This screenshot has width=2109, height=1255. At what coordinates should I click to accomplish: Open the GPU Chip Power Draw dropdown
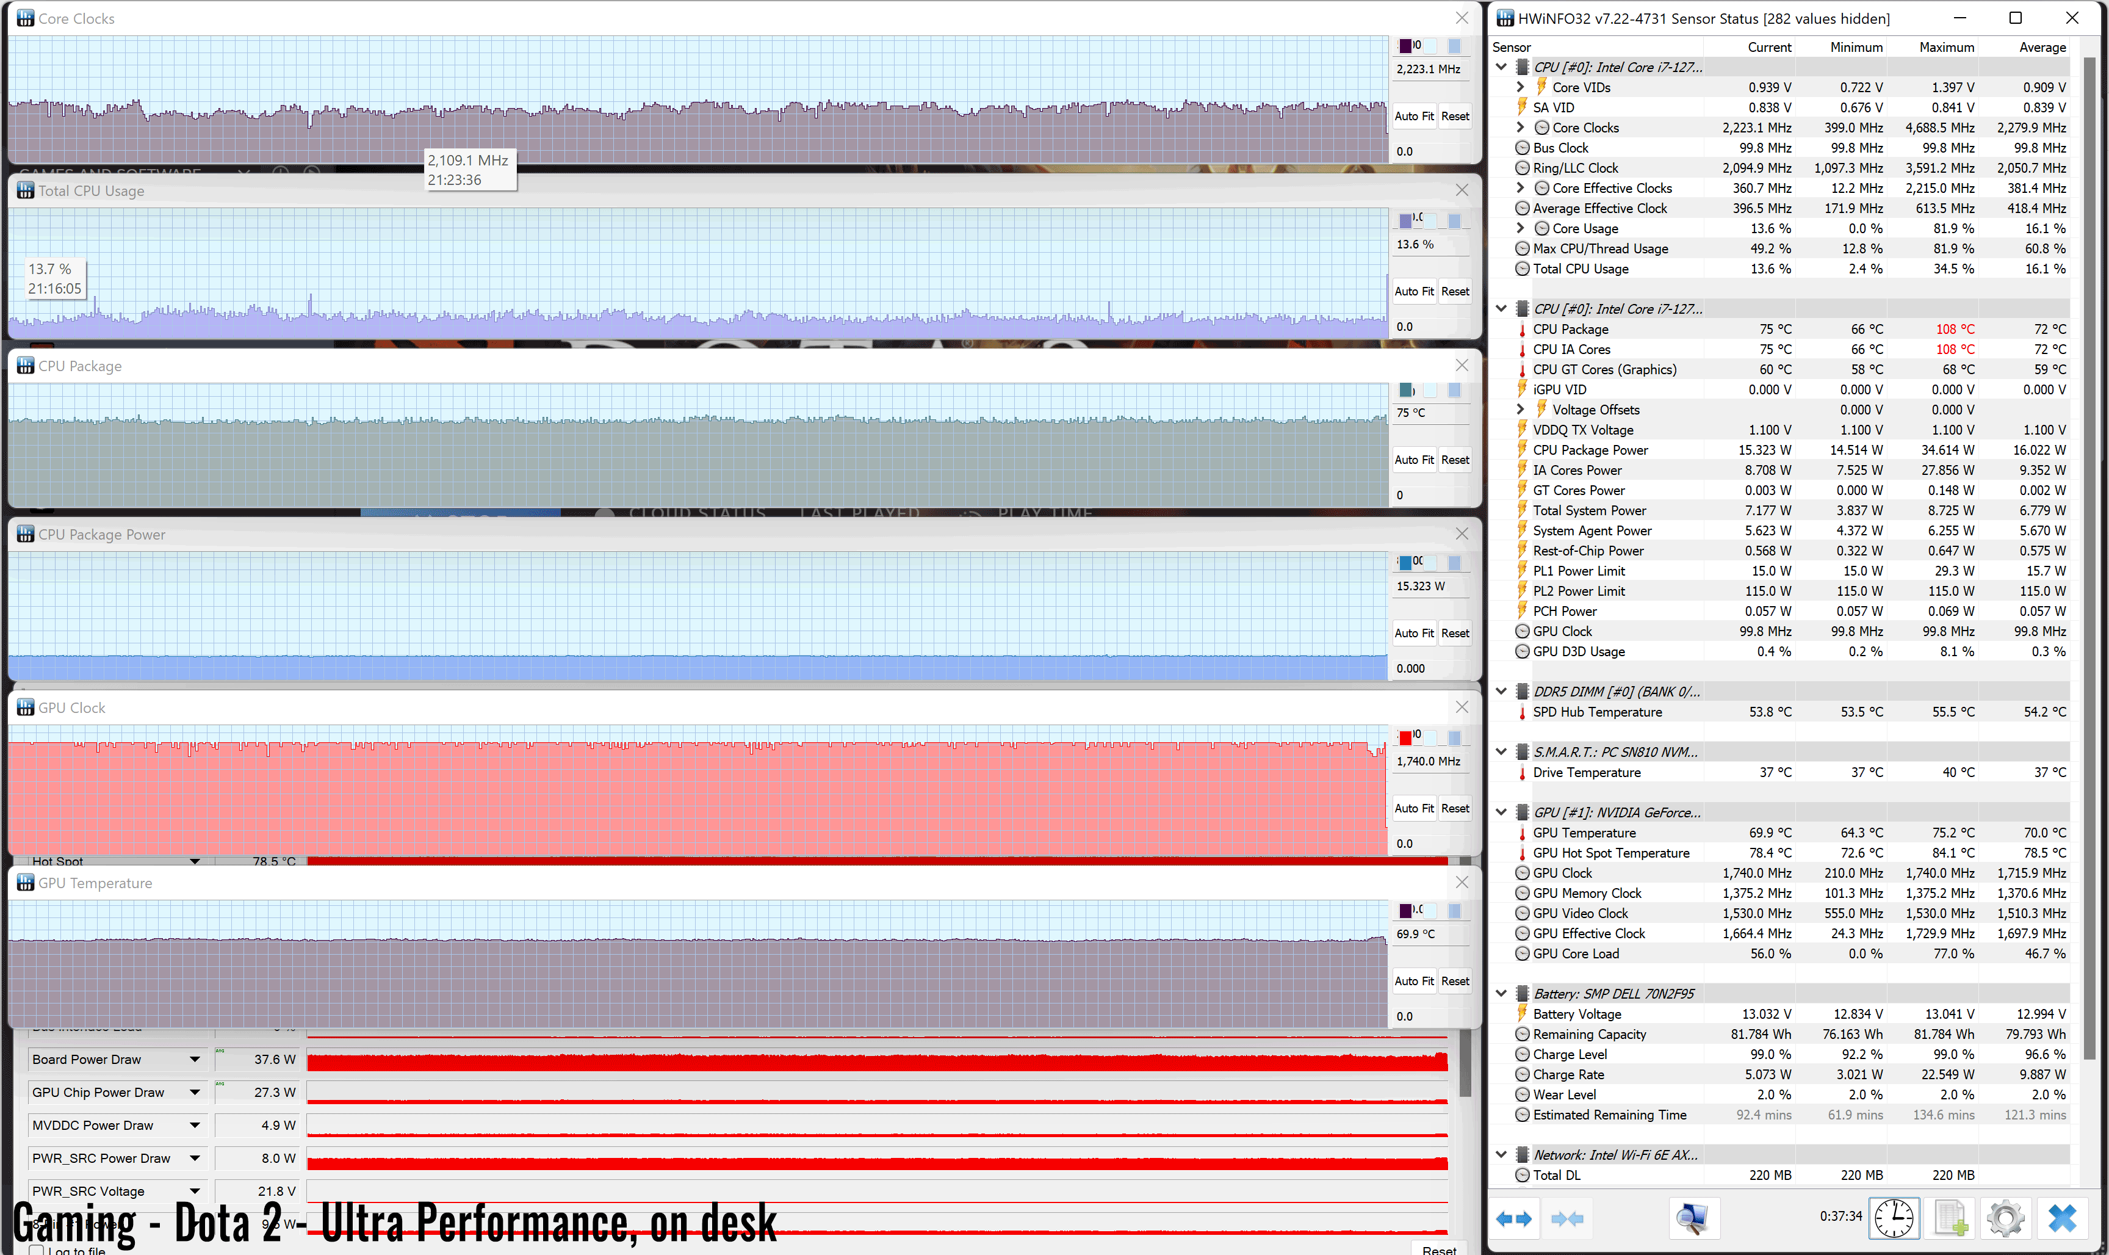[x=195, y=1093]
